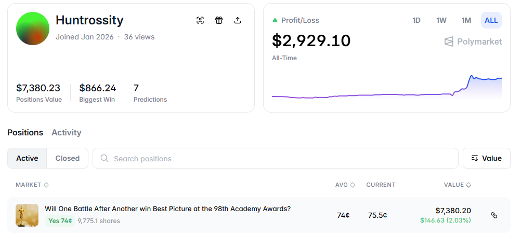Click the Polymarket logo
Image resolution: width=521 pixels, height=236 pixels.
point(473,41)
